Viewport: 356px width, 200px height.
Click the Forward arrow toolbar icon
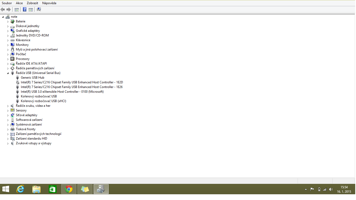9,10
